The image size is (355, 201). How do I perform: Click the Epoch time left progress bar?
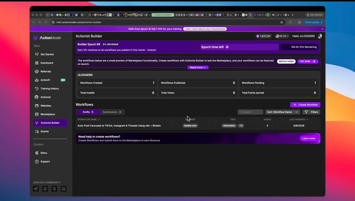point(259,47)
